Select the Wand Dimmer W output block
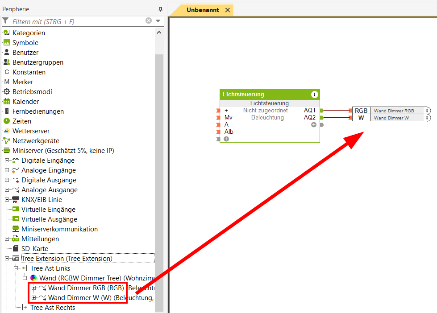The height and width of the screenshot is (313, 437). [391, 118]
